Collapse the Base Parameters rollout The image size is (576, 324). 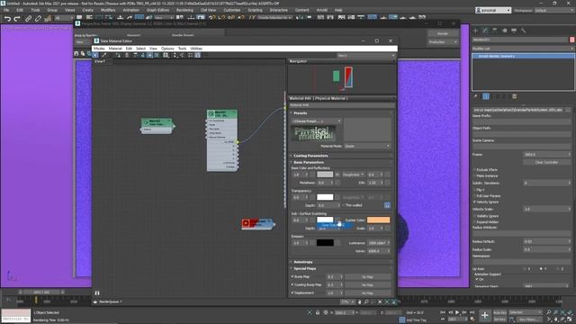[x=309, y=162]
